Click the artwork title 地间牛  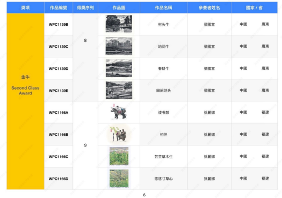tap(163, 47)
